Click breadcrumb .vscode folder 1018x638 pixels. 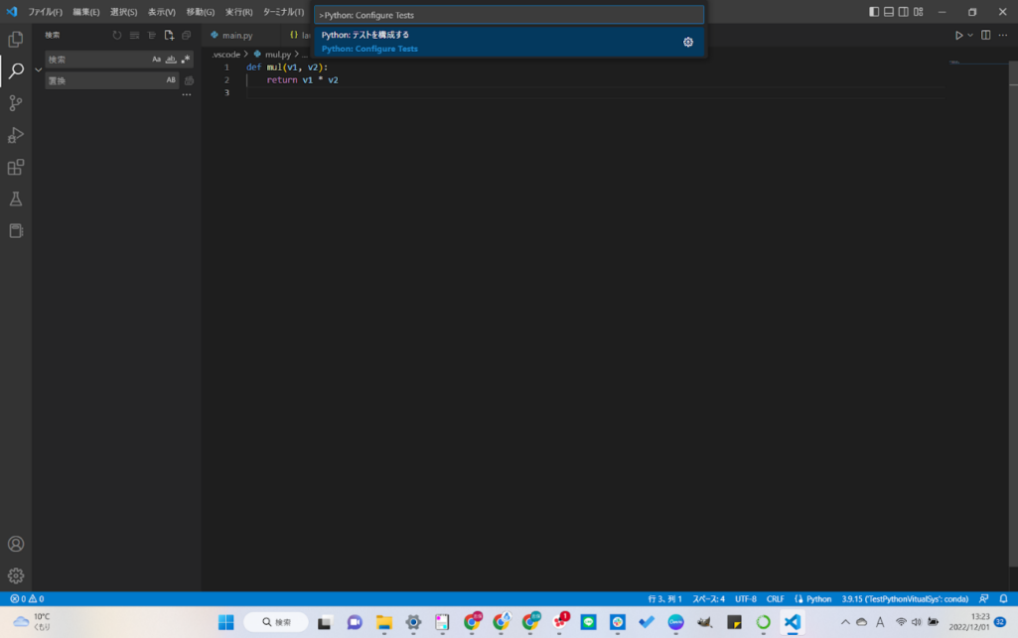pos(225,55)
